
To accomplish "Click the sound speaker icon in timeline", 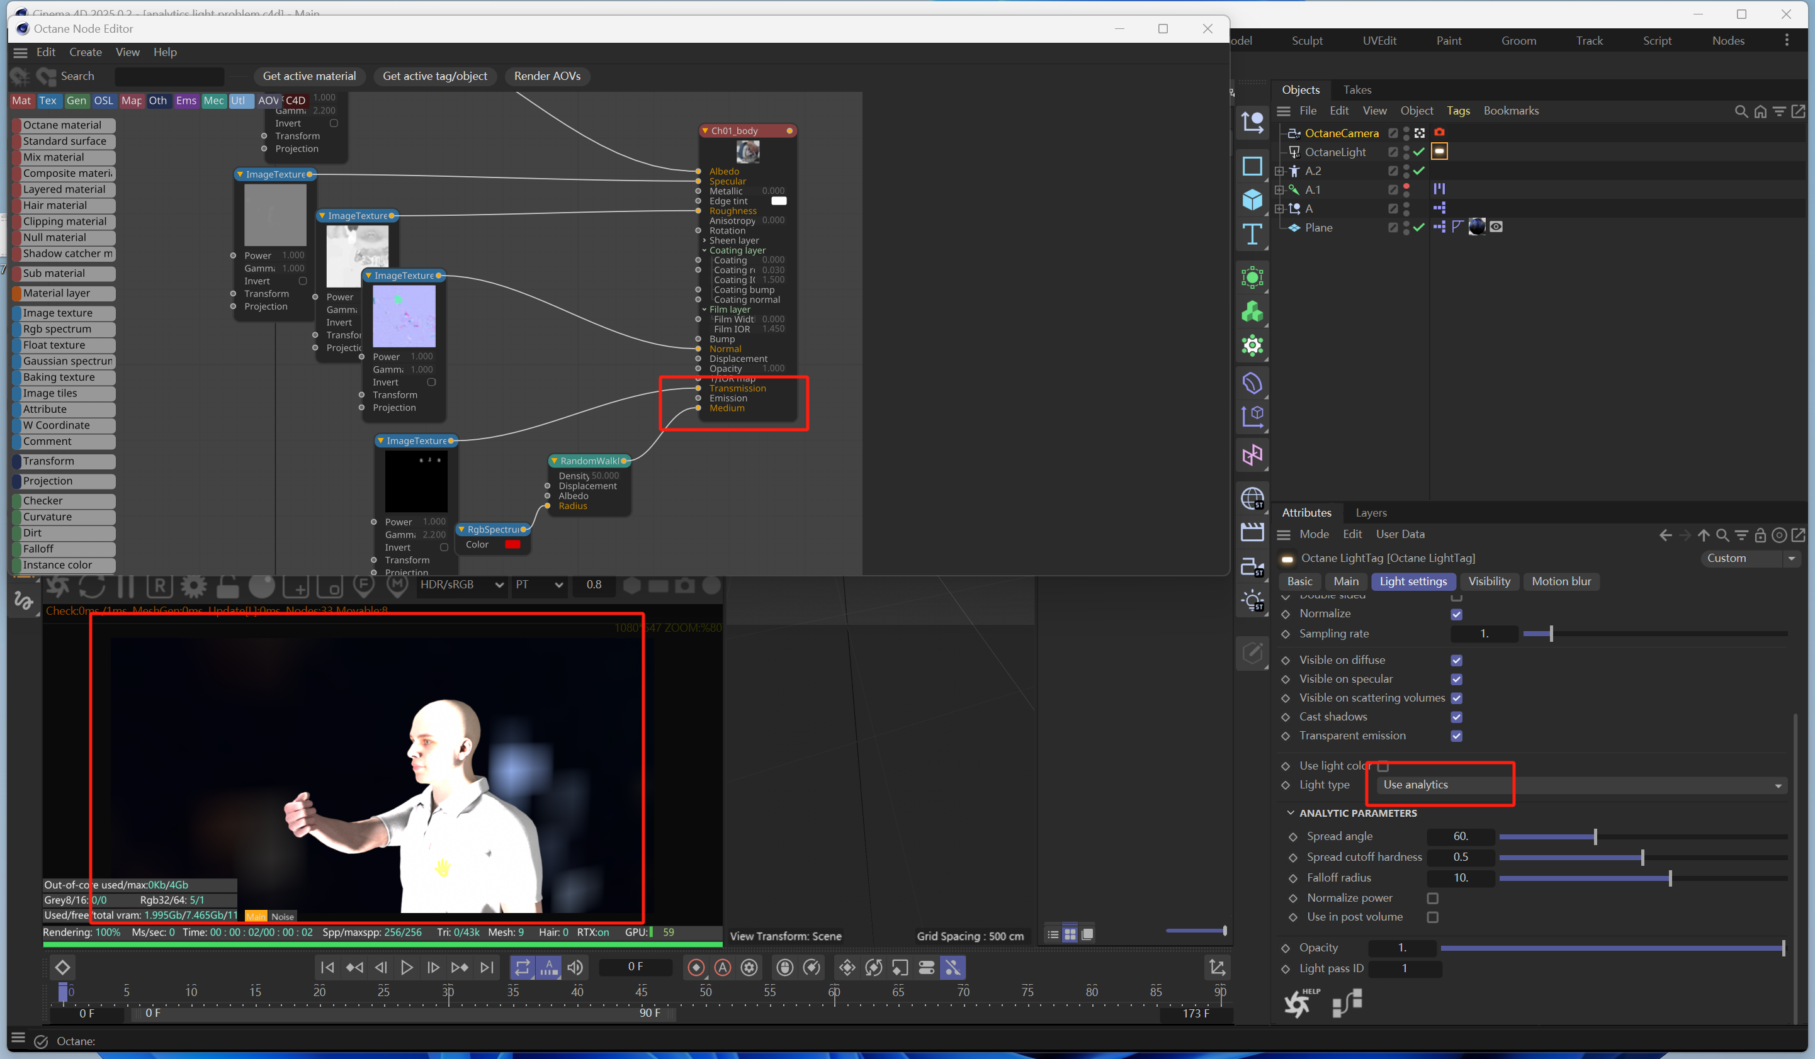I will coord(575,968).
